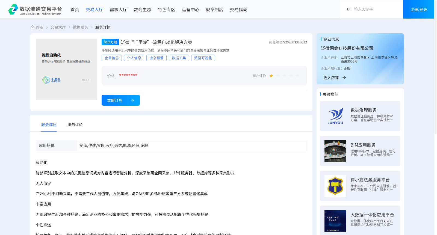Viewport: 437px width, 235px height.
Task: Click the JUNYOU logo thumbnail
Action: [x=335, y=116]
